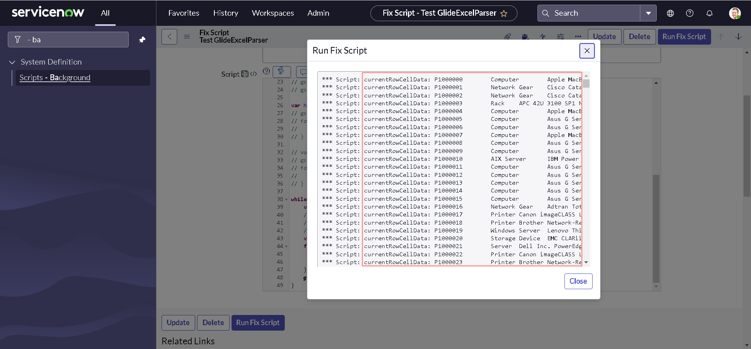The height and width of the screenshot is (349, 751).
Task: Click the script editor comment icon
Action: 302,72
